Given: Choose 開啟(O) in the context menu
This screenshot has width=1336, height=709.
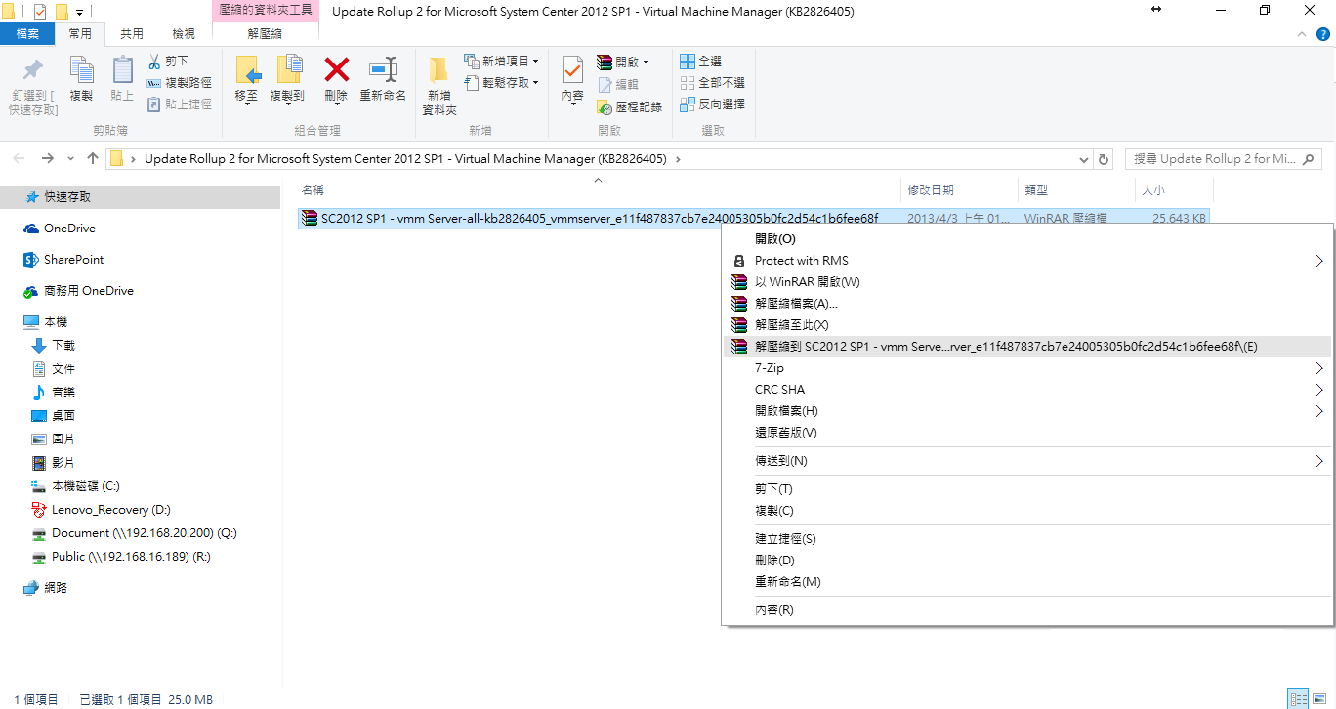Looking at the screenshot, I should click(x=1027, y=239).
